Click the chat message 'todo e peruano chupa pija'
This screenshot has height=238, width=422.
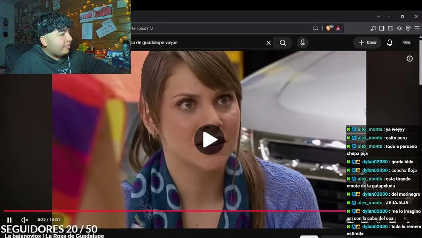click(x=382, y=150)
